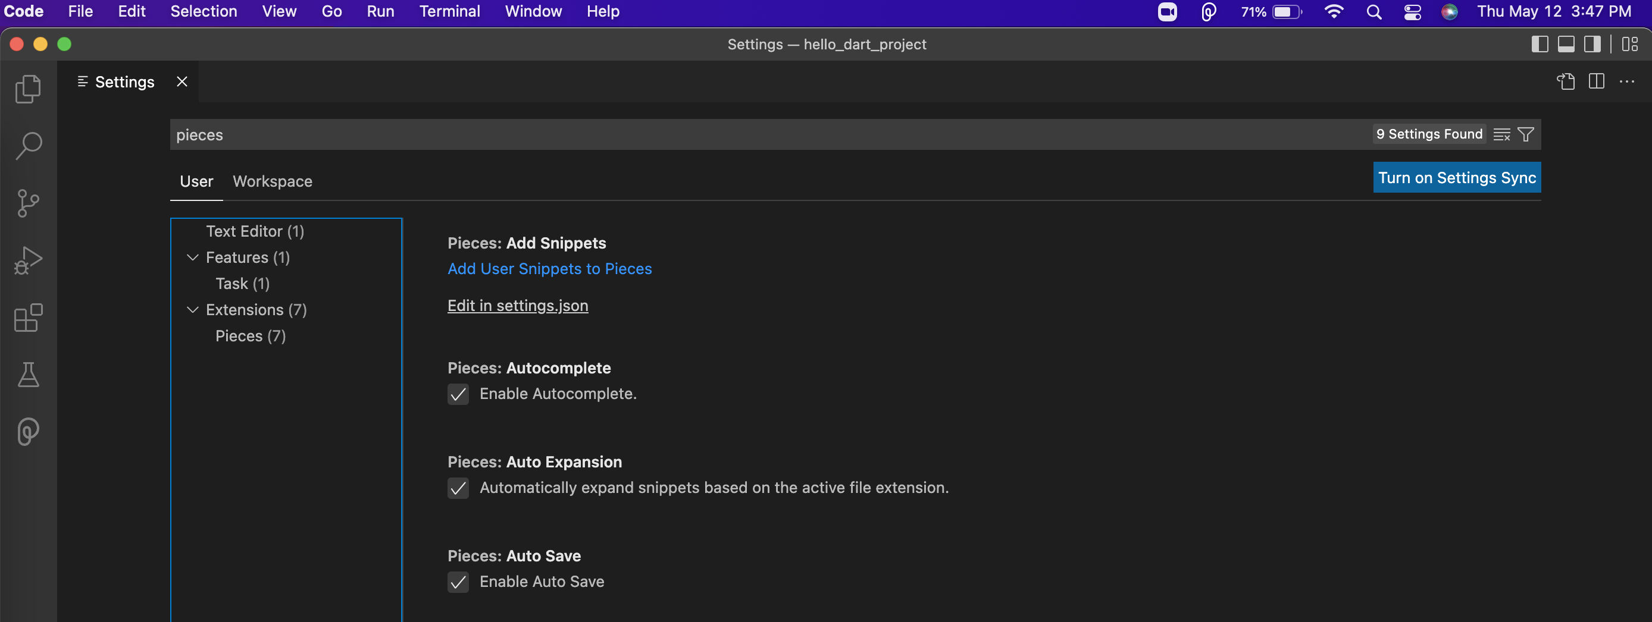Open the Code application menu
The height and width of the screenshot is (622, 1652).
pos(24,11)
